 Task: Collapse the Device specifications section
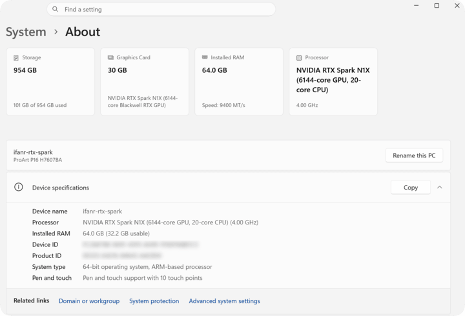[x=440, y=187]
